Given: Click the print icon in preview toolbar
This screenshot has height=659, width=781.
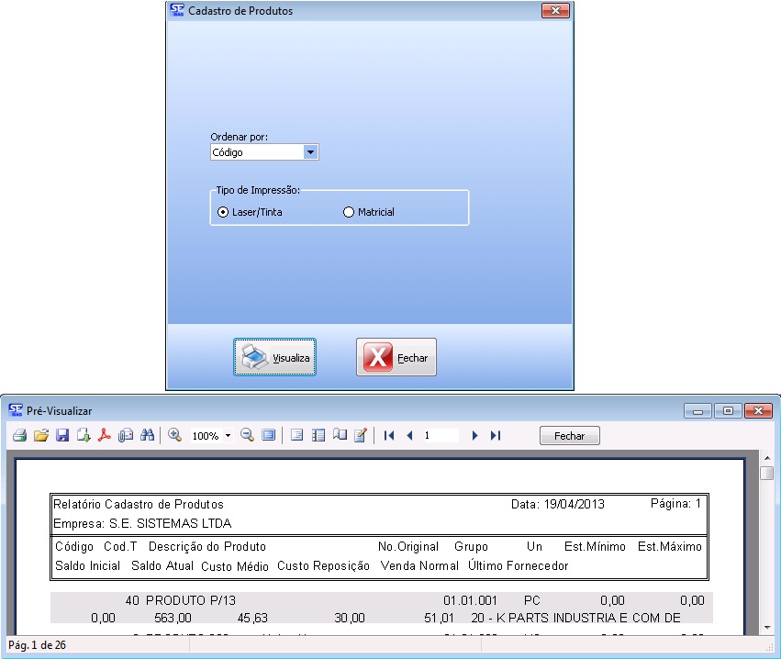Looking at the screenshot, I should pos(18,436).
